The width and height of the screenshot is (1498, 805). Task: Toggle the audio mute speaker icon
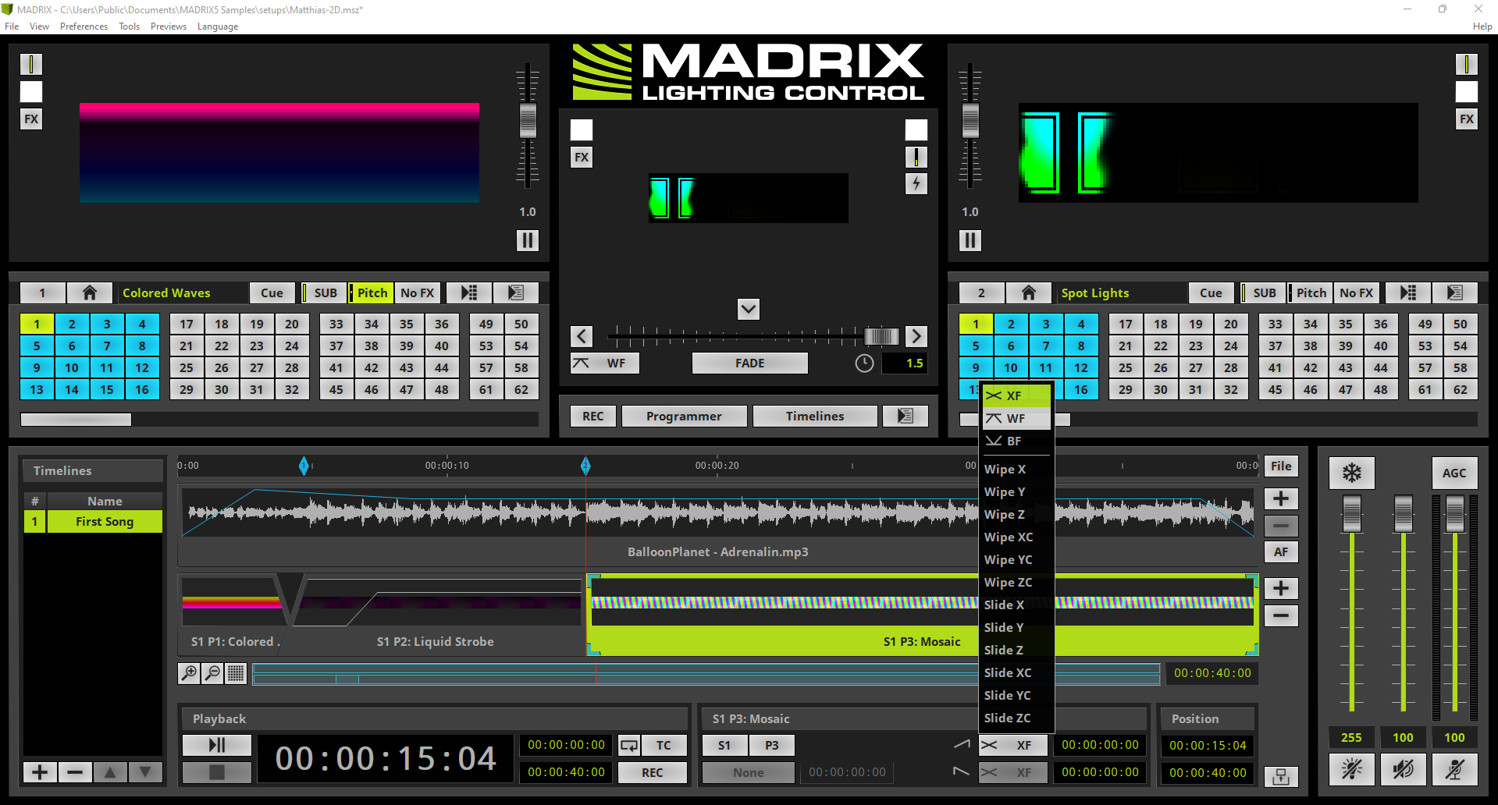pyautogui.click(x=1403, y=769)
